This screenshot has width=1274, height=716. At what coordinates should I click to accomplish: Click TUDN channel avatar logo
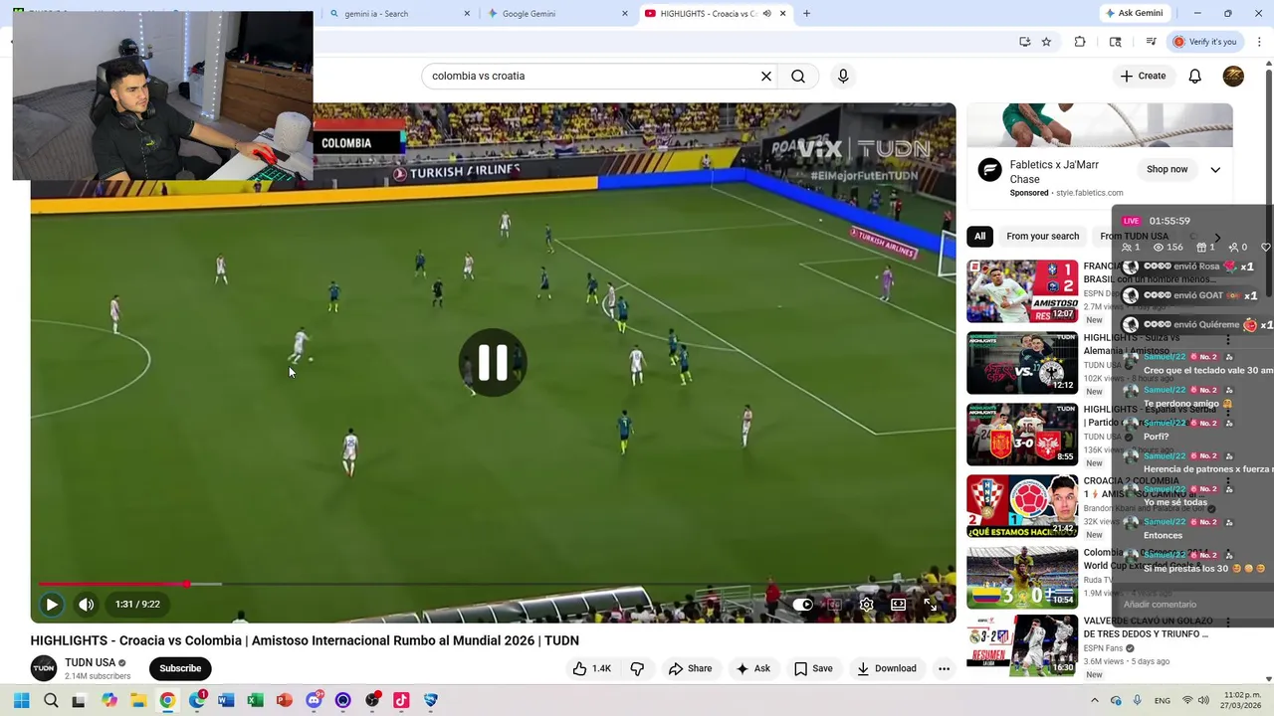(x=44, y=668)
